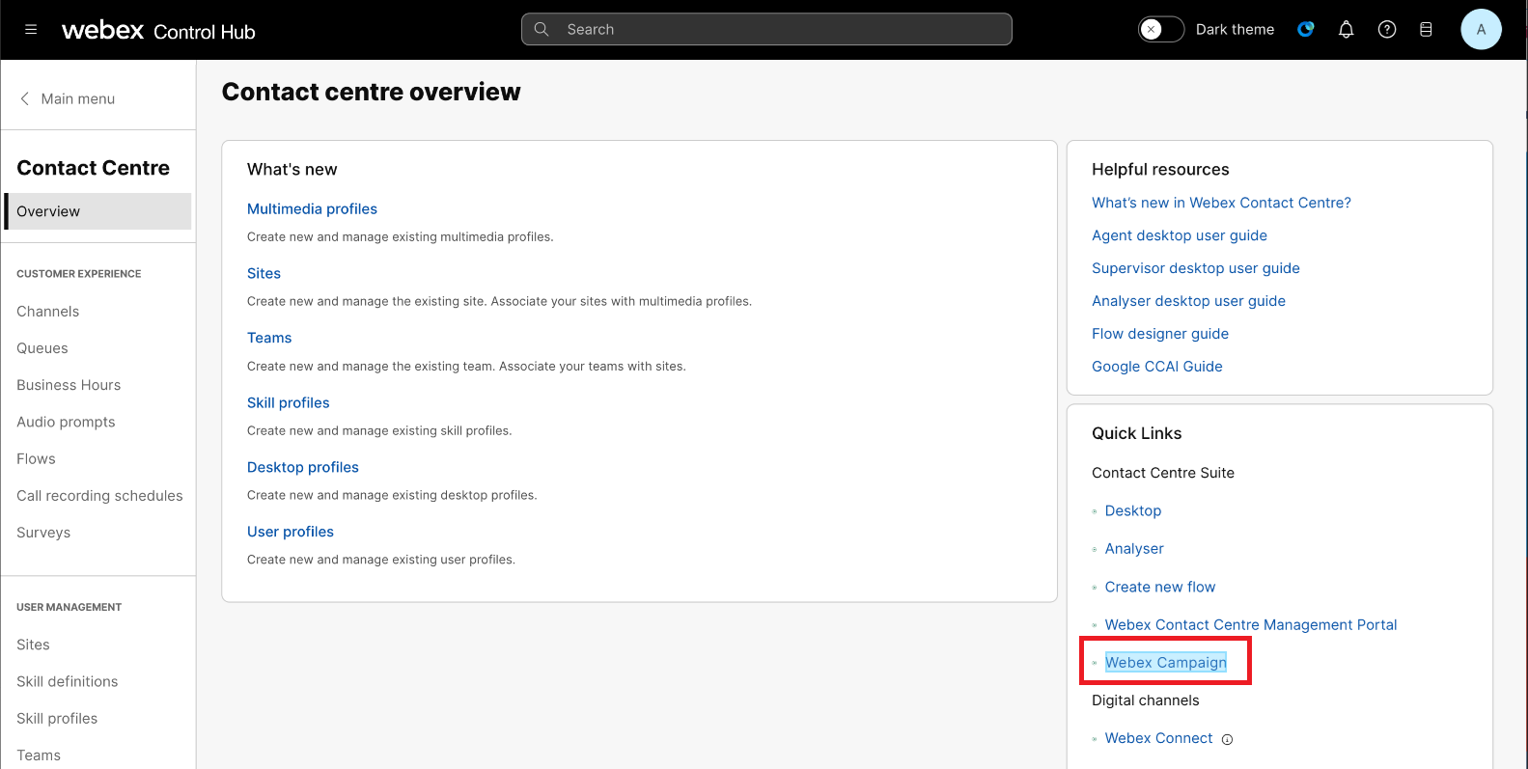Image resolution: width=1528 pixels, height=769 pixels.
Task: Open Audio prompts in the sidebar
Action: coord(66,422)
